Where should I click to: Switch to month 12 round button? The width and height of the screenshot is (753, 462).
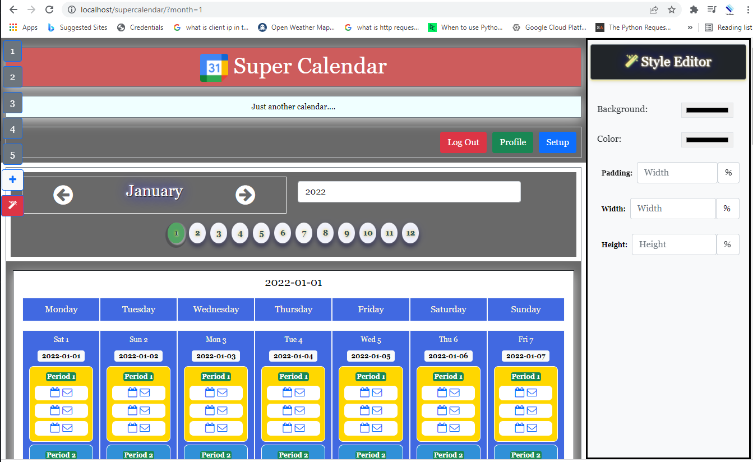(x=410, y=233)
